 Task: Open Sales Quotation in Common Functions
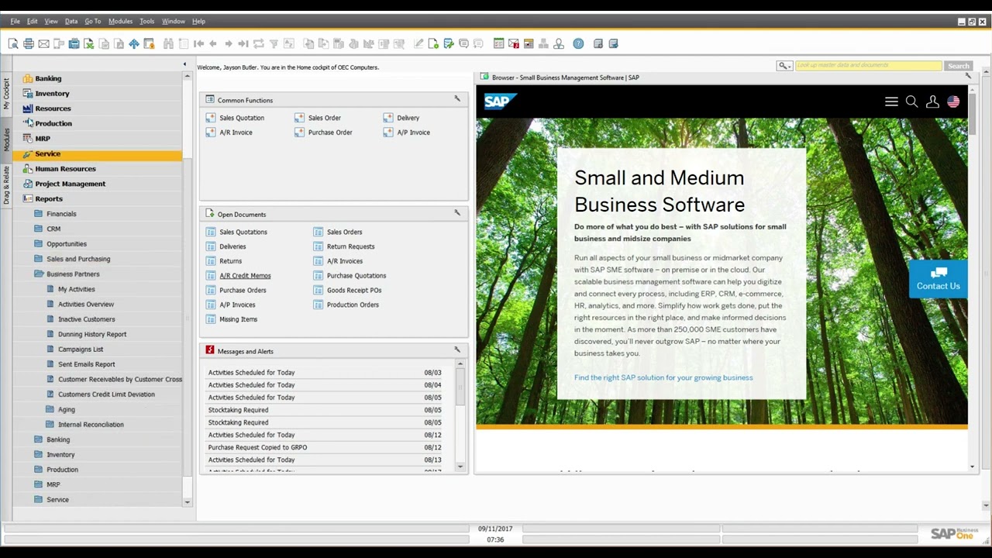pyautogui.click(x=242, y=118)
